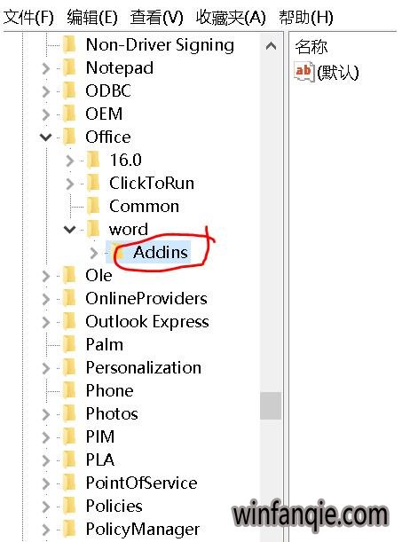The image size is (402, 542).
Task: Expand the OnlineProviders key
Action: (x=46, y=299)
